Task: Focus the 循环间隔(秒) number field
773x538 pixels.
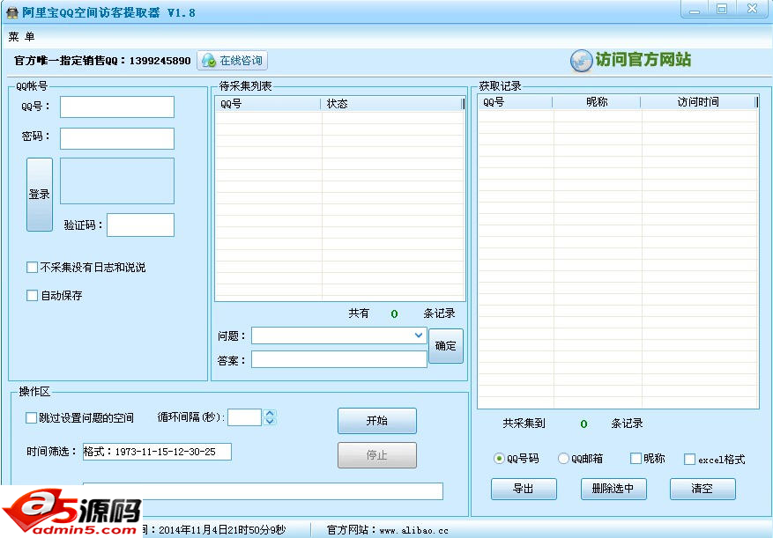Action: 244,417
